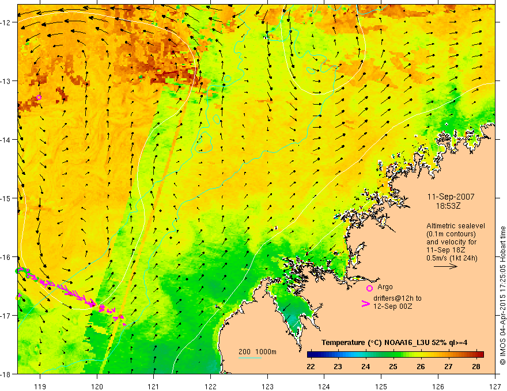The height and width of the screenshot is (391, 507).
Task: Click the colorbar tick label 26
Action: 421,367
